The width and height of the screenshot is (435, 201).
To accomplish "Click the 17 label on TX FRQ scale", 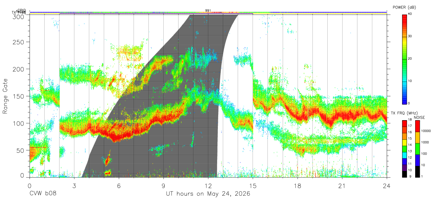I will pos(409,127).
